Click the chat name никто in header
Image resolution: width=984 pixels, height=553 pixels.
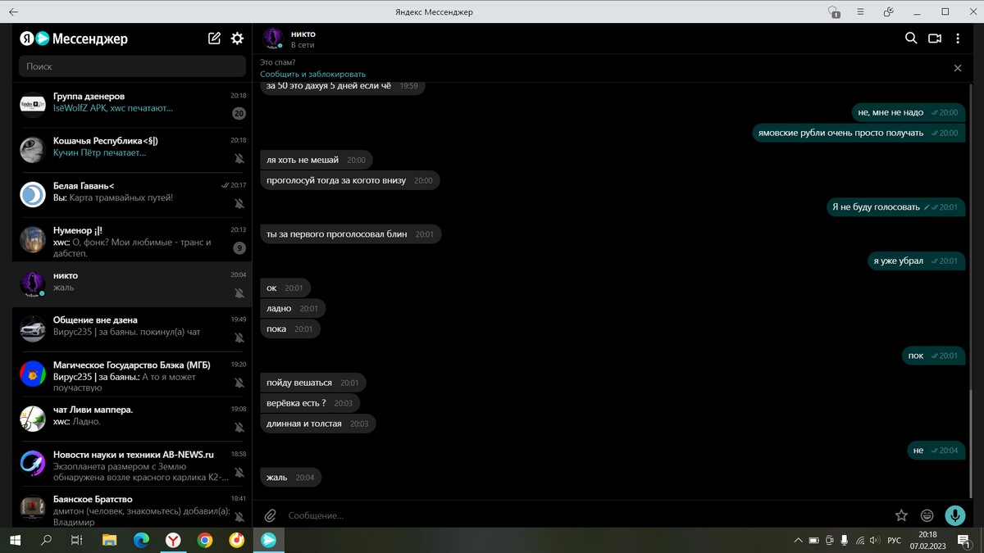(303, 34)
